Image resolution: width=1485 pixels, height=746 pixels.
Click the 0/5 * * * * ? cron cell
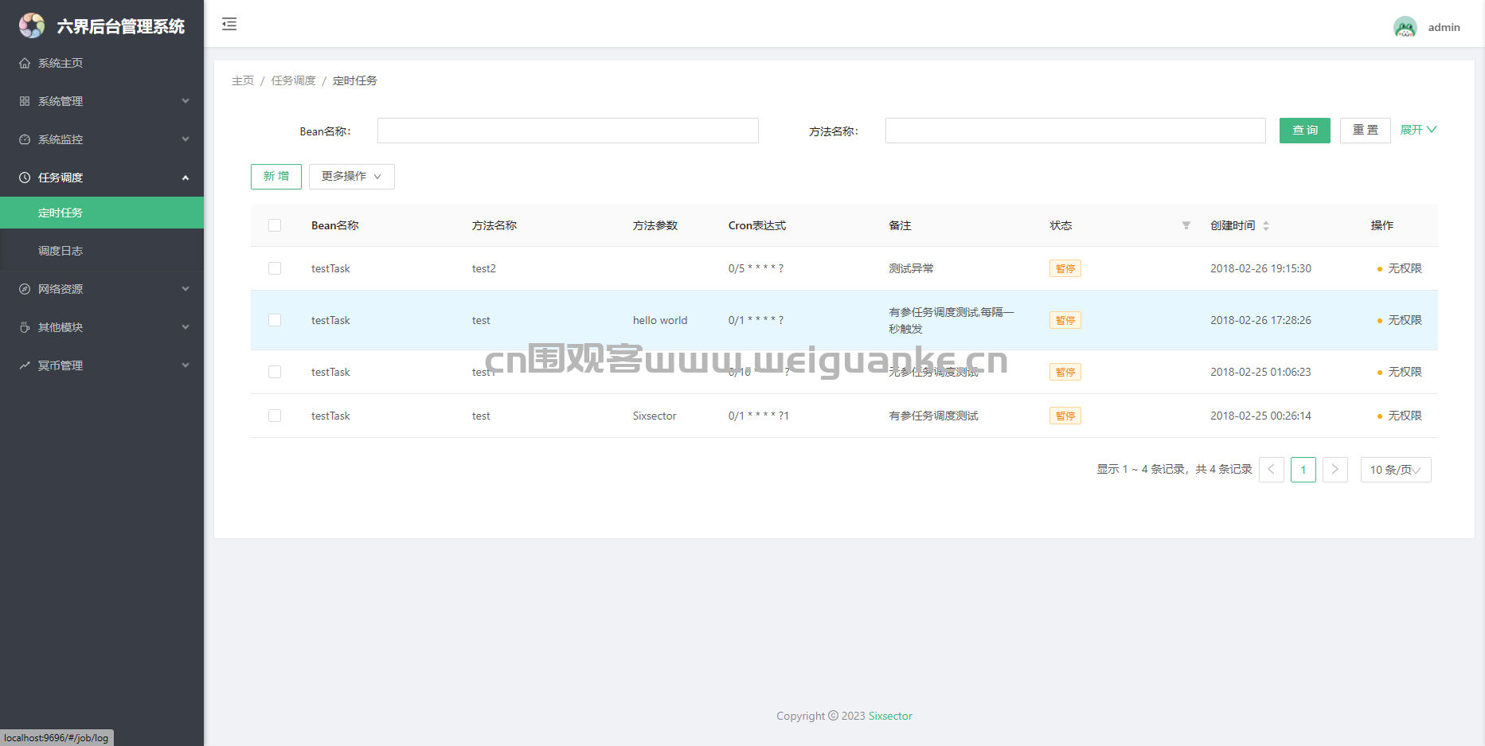pyautogui.click(x=756, y=268)
